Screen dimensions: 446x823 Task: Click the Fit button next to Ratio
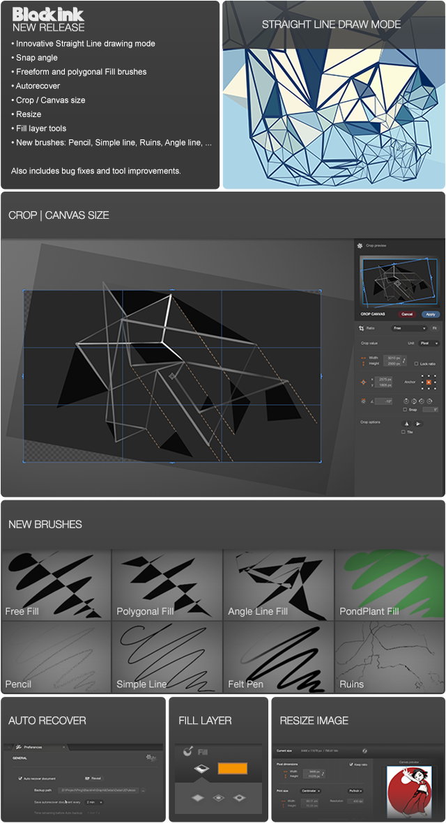click(434, 328)
